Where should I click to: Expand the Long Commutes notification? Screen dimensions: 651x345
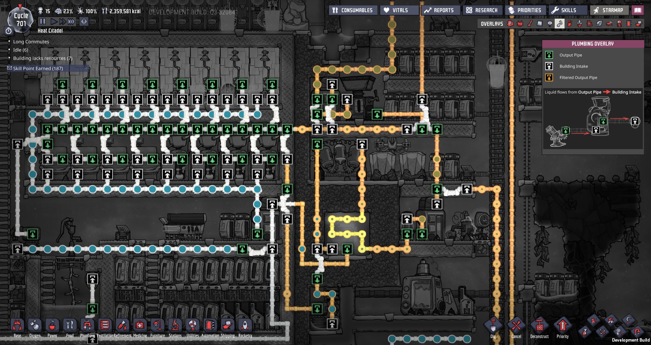[31, 42]
